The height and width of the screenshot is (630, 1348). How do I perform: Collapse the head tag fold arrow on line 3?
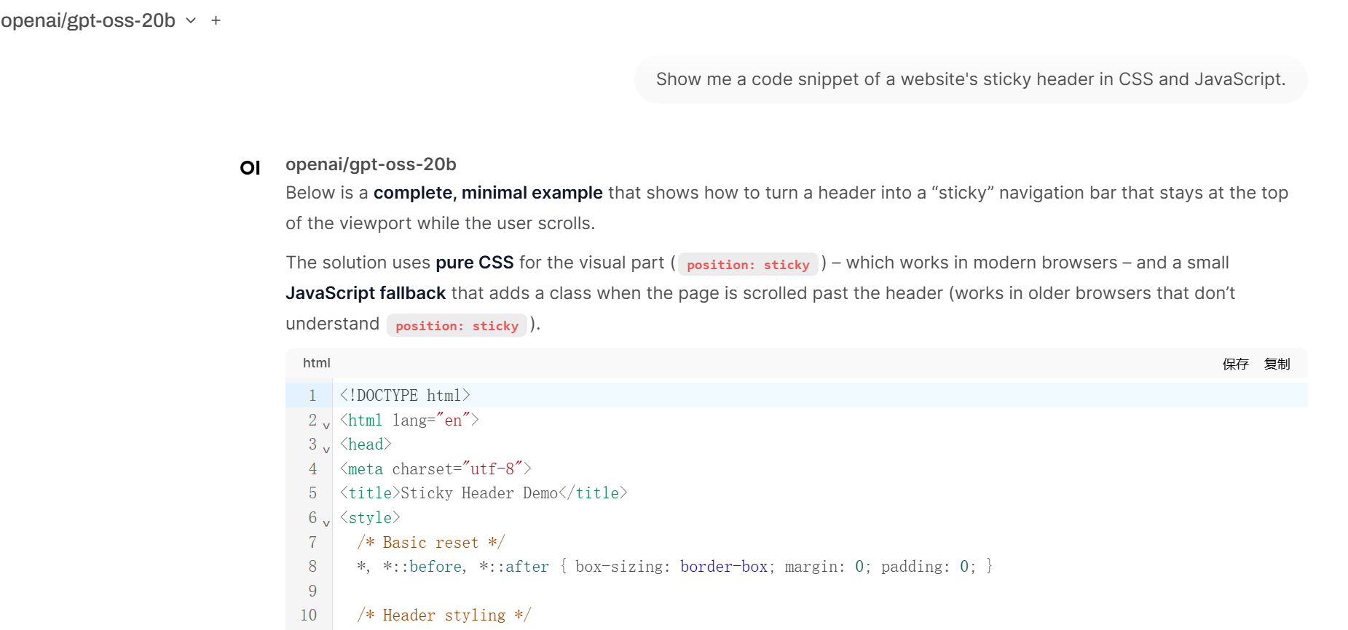click(x=326, y=450)
